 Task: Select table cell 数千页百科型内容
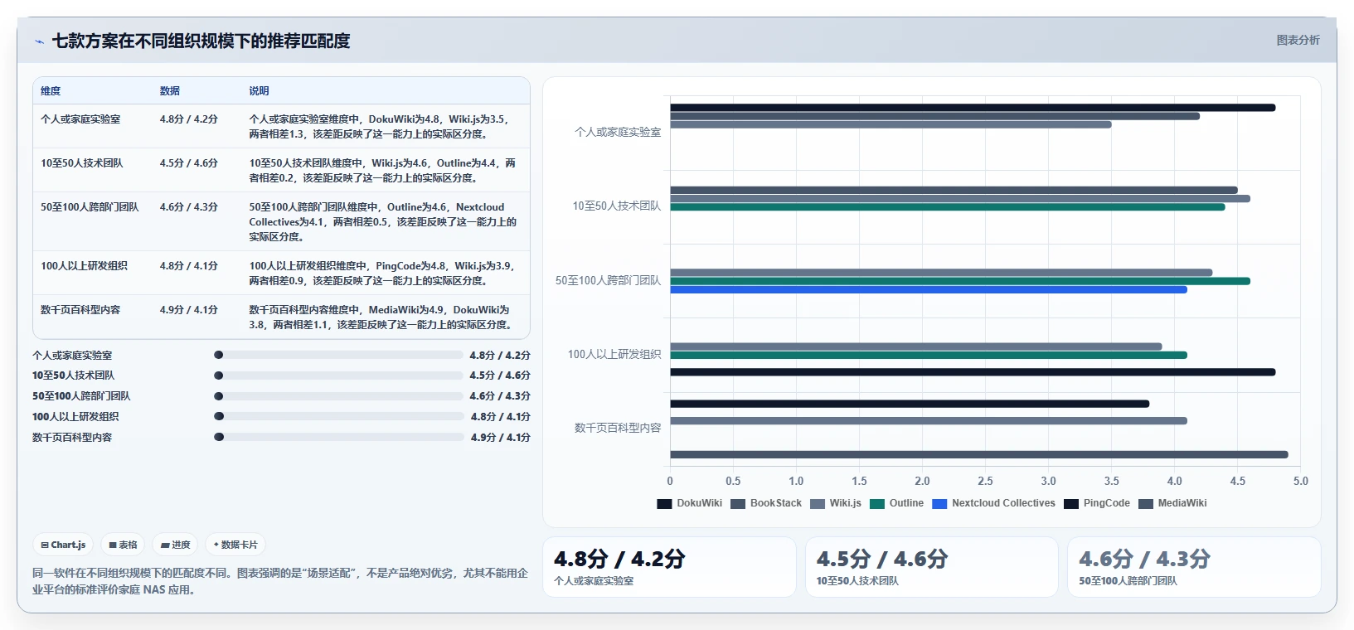[80, 310]
